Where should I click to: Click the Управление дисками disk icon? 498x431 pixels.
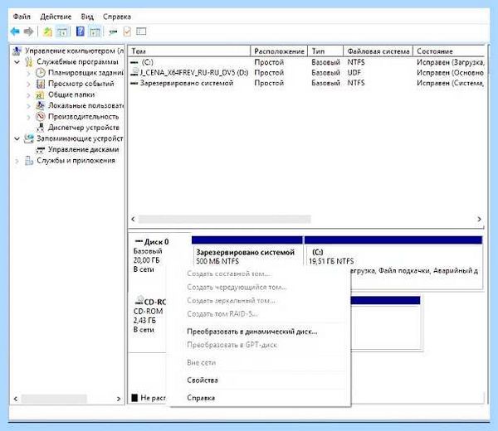pyautogui.click(x=41, y=150)
